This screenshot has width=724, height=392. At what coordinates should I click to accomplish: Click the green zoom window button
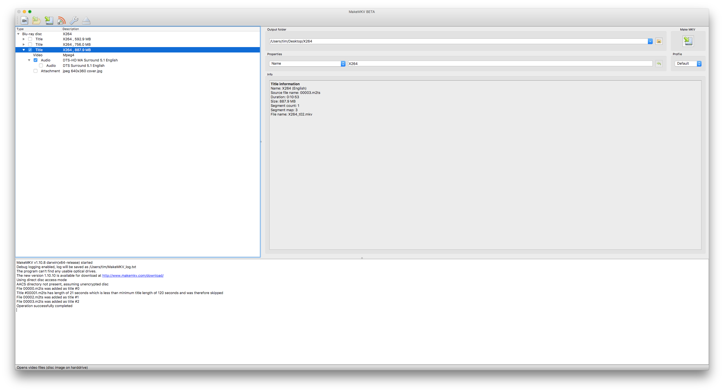pyautogui.click(x=30, y=12)
